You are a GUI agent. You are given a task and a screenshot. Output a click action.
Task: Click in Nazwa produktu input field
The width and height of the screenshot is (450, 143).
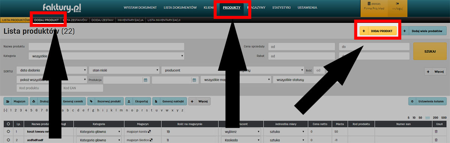106,46
